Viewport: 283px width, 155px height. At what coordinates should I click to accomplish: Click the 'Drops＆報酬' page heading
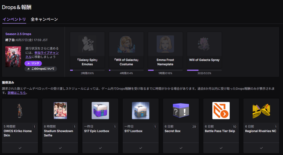pyautogui.click(x=17, y=7)
